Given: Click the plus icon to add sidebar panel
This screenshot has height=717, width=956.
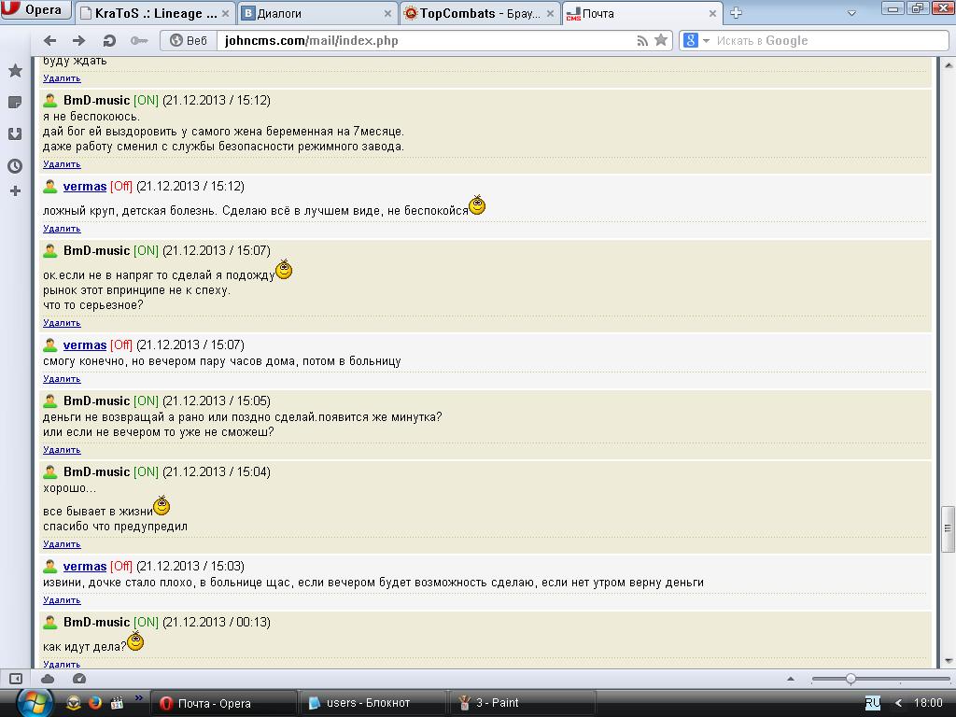Looking at the screenshot, I should [x=15, y=191].
